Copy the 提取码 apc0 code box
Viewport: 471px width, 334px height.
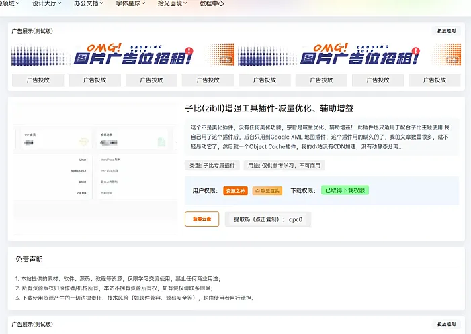click(x=268, y=219)
